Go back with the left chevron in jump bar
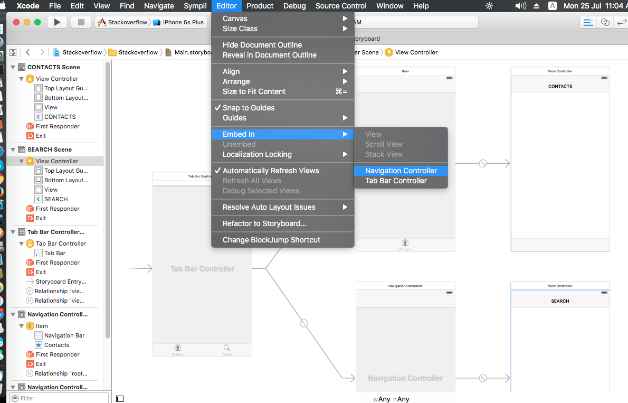The height and width of the screenshot is (403, 628). pos(27,52)
